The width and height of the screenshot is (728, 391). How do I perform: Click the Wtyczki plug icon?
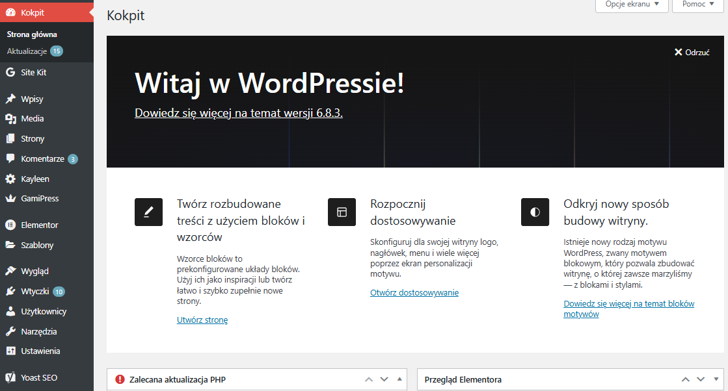10,292
